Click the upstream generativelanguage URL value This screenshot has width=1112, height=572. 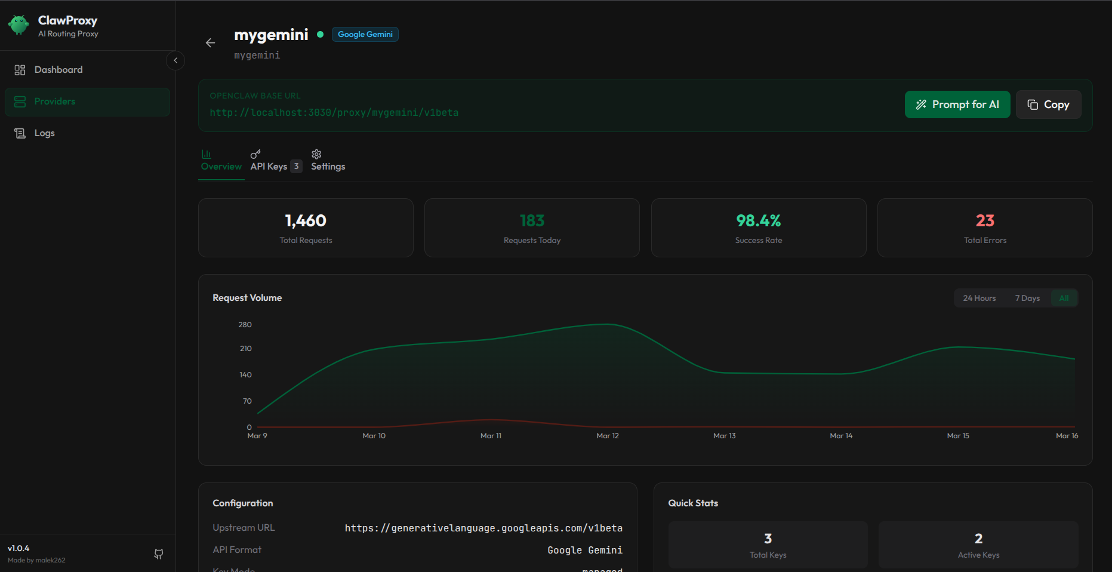click(x=483, y=528)
